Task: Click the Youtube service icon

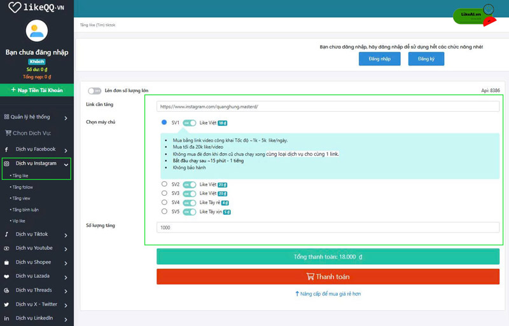Action: point(6,248)
